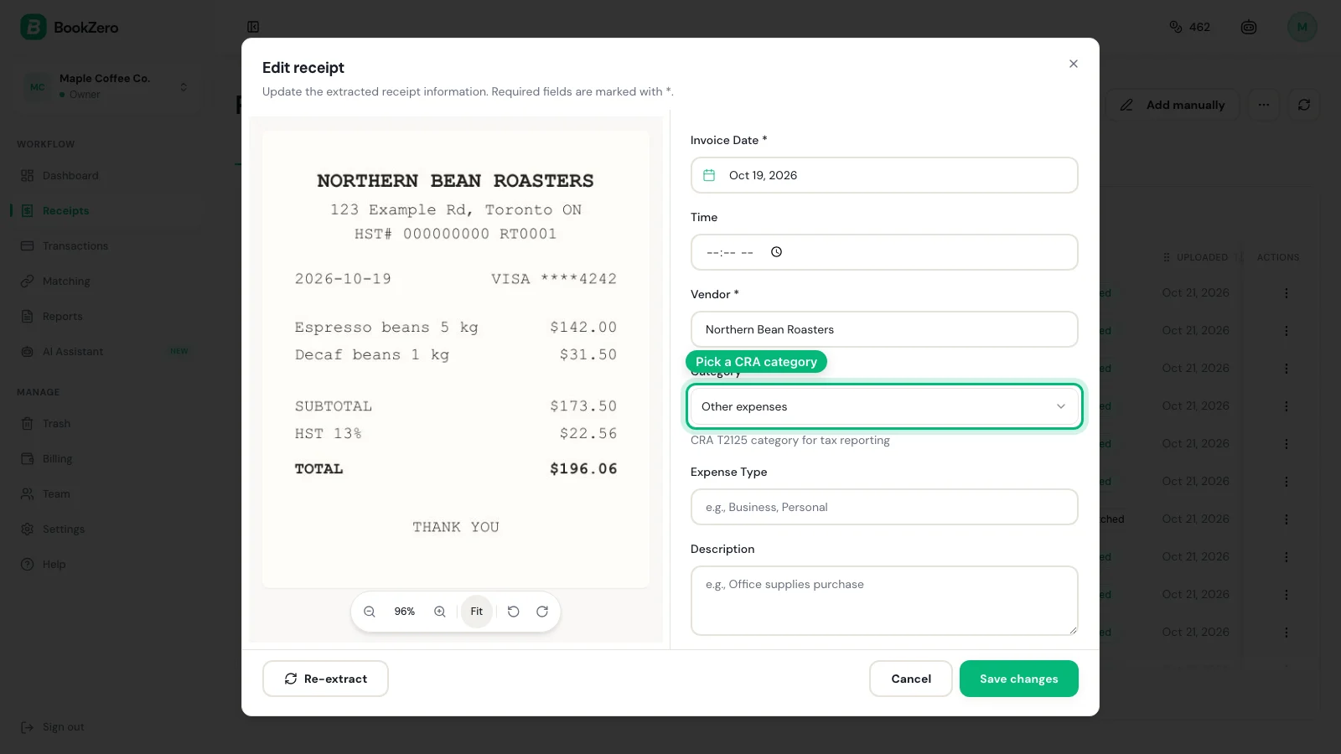Click the Team people sidebar icon
1341x754 pixels.
pyautogui.click(x=27, y=494)
